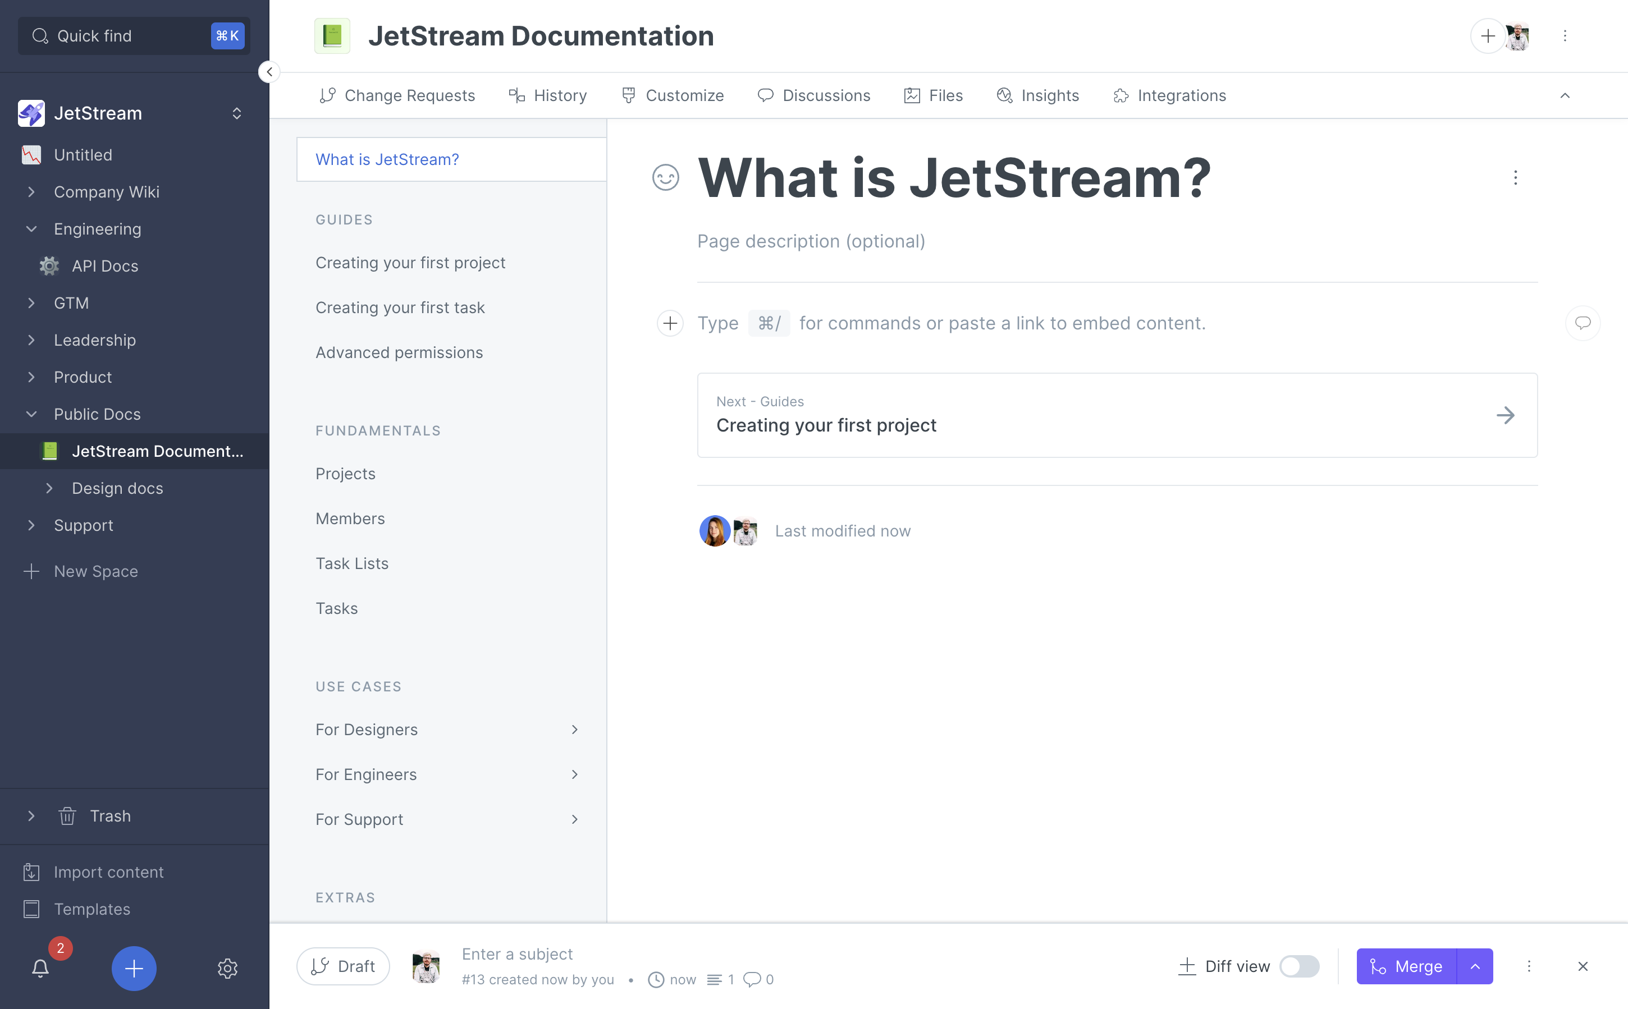Expand the For Designers page group
The width and height of the screenshot is (1628, 1009).
click(574, 730)
